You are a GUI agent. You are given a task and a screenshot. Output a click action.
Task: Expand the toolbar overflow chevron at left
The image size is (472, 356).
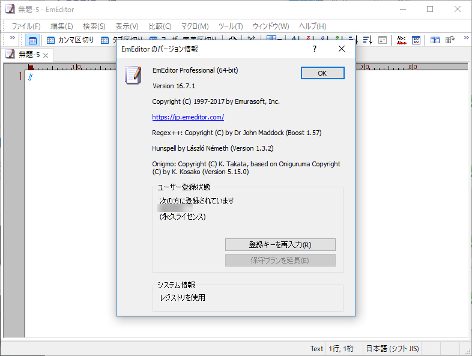coord(13,38)
